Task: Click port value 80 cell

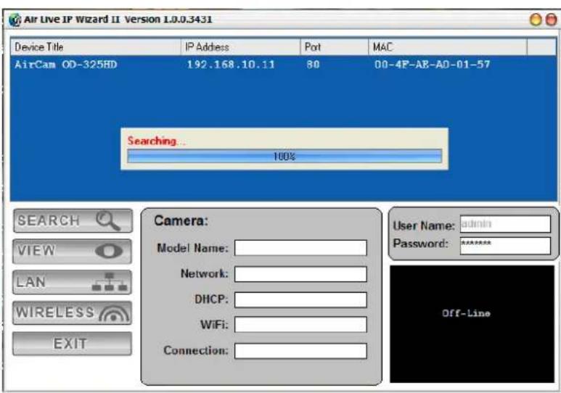Action: click(313, 65)
